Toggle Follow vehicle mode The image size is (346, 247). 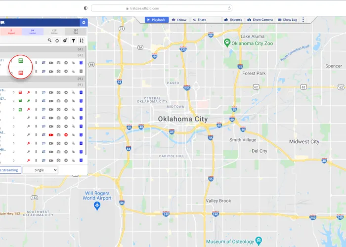179,20
